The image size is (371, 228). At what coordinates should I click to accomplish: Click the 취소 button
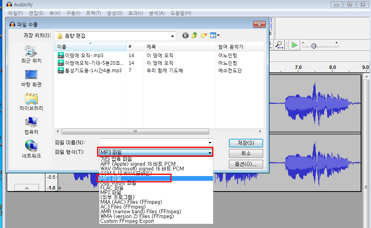click(246, 153)
